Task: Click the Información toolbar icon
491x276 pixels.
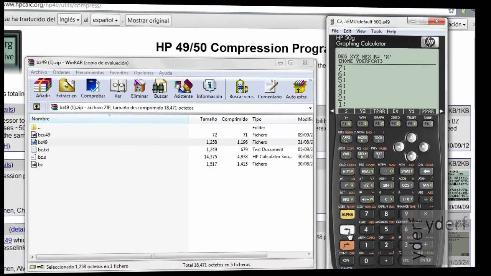Action: coord(209,89)
